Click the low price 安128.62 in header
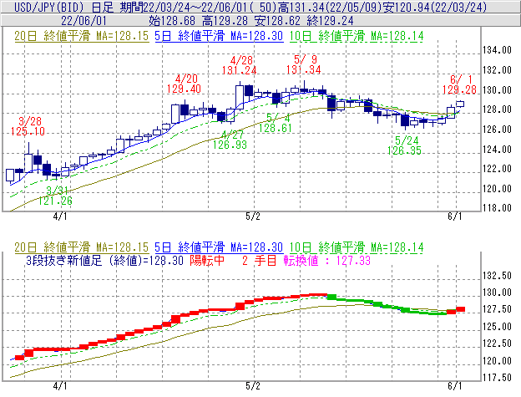This screenshot has height=397, width=521. point(277,21)
